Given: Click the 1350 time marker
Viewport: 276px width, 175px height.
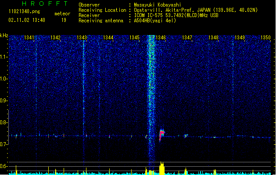Looking at the screenshot, I should (265, 38).
